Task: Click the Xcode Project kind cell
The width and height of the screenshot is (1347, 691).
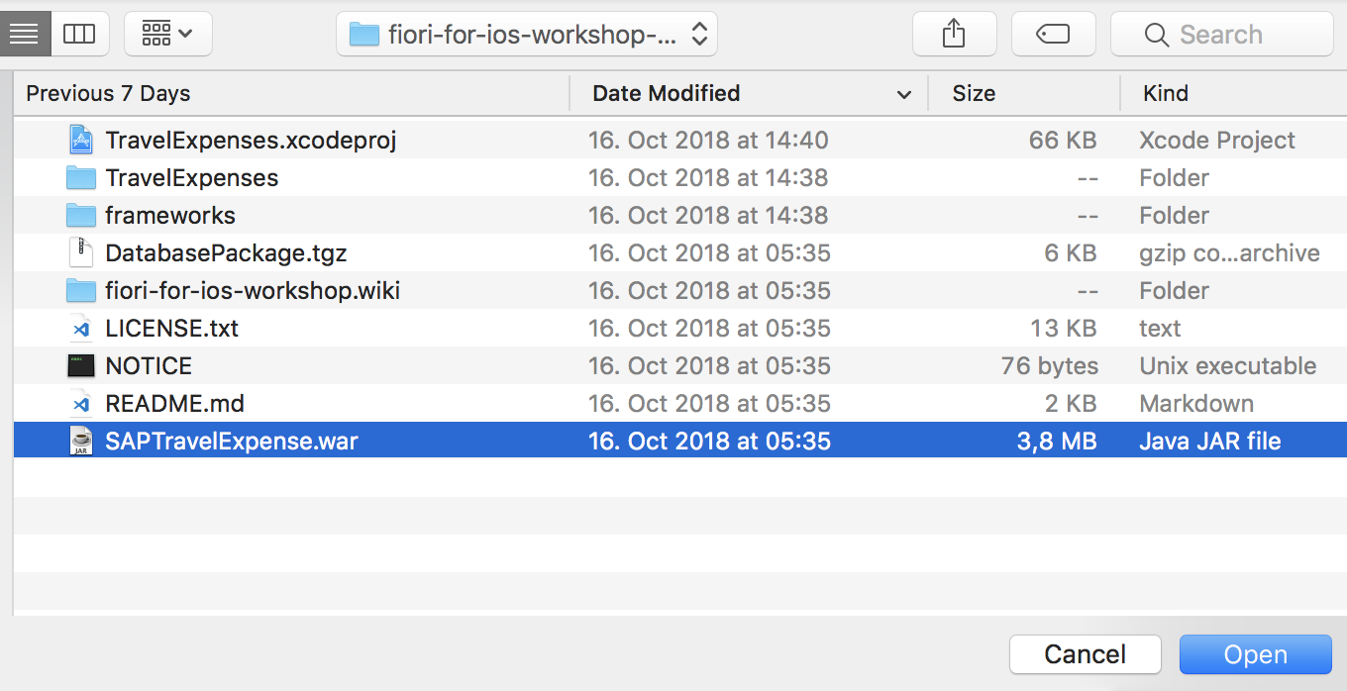Action: click(1217, 141)
